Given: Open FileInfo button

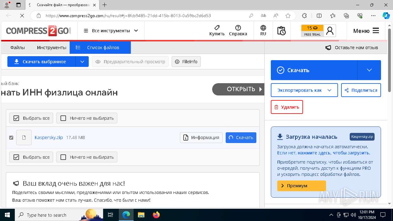Looking at the screenshot, I should click(x=186, y=62).
